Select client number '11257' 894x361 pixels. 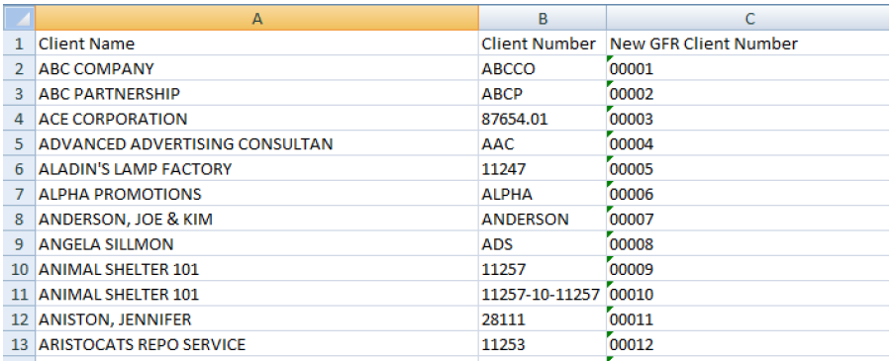click(543, 269)
